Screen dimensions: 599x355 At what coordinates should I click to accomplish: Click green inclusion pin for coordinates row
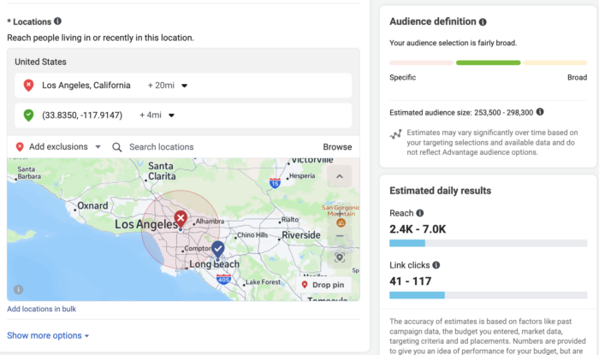28,115
